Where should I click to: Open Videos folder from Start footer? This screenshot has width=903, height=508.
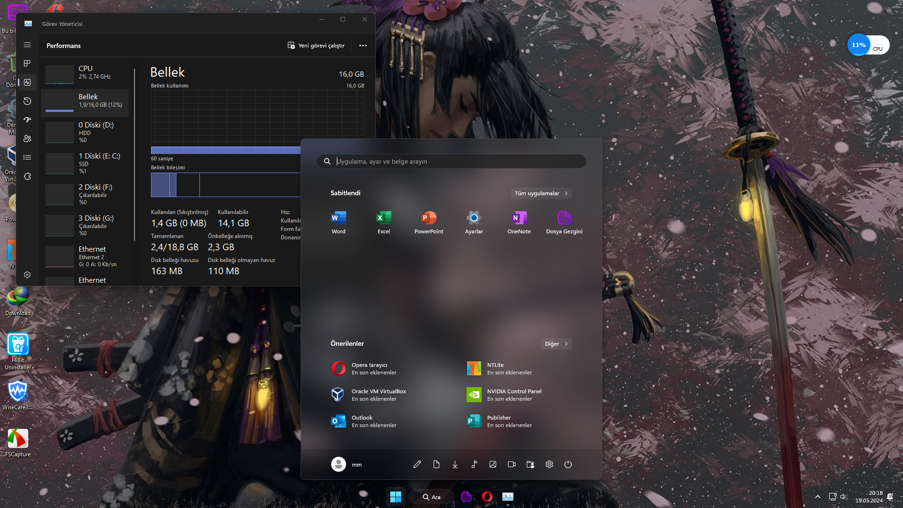[x=512, y=464]
